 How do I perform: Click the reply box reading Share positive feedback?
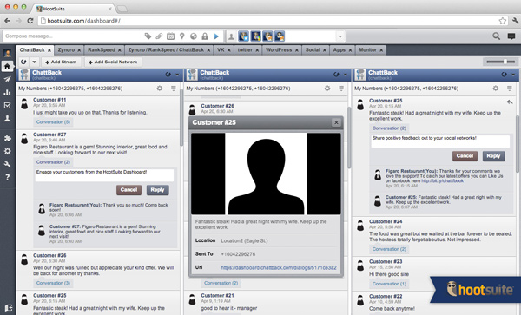440,141
